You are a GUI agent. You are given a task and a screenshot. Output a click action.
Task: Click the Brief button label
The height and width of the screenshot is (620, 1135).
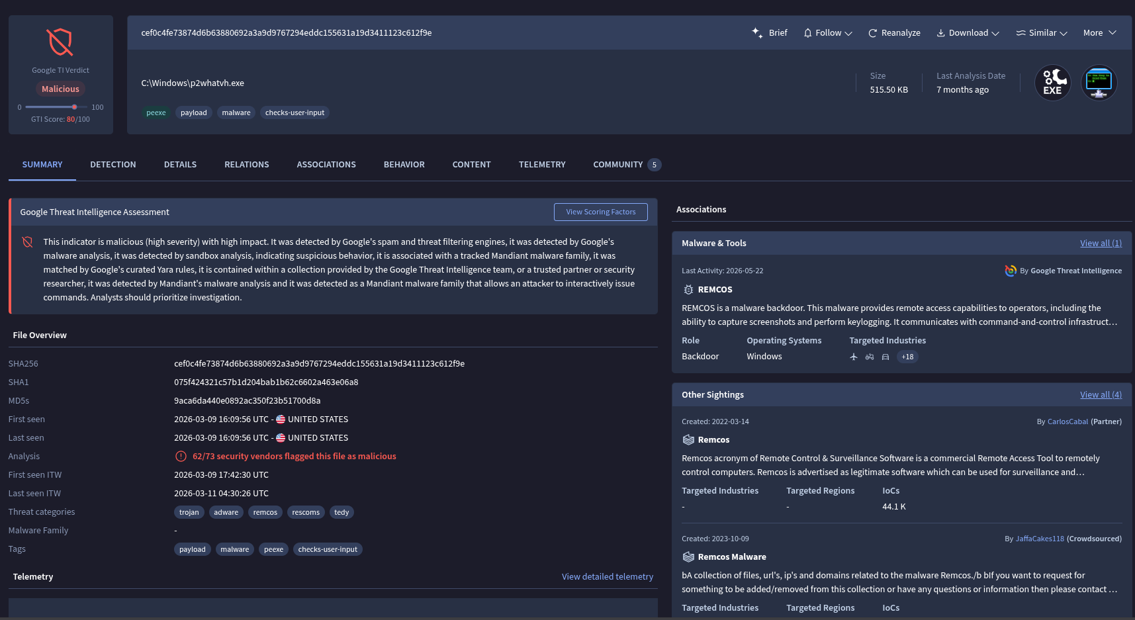point(778,33)
